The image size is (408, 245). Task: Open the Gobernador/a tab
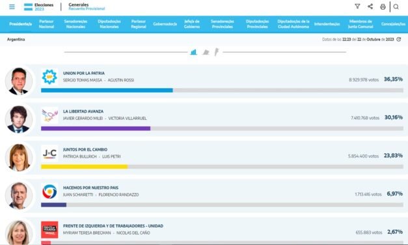tap(165, 24)
